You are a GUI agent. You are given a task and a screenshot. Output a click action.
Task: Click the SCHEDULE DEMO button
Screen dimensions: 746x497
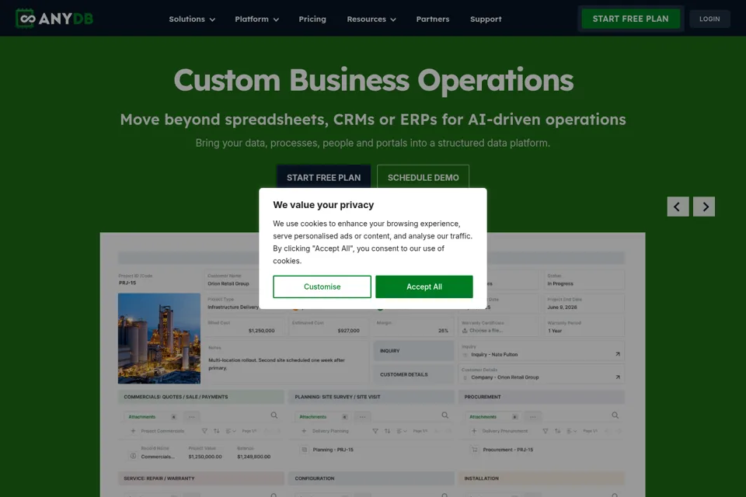pos(423,177)
